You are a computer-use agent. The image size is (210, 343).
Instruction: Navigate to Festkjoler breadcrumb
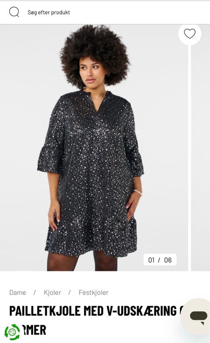tap(94, 292)
